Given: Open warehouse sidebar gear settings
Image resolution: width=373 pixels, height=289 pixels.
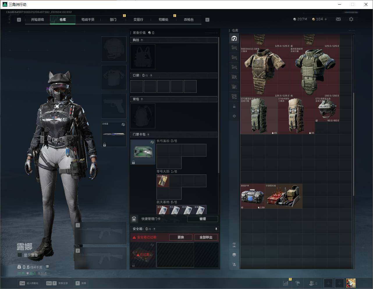Looking at the screenshot, I should pos(234,116).
